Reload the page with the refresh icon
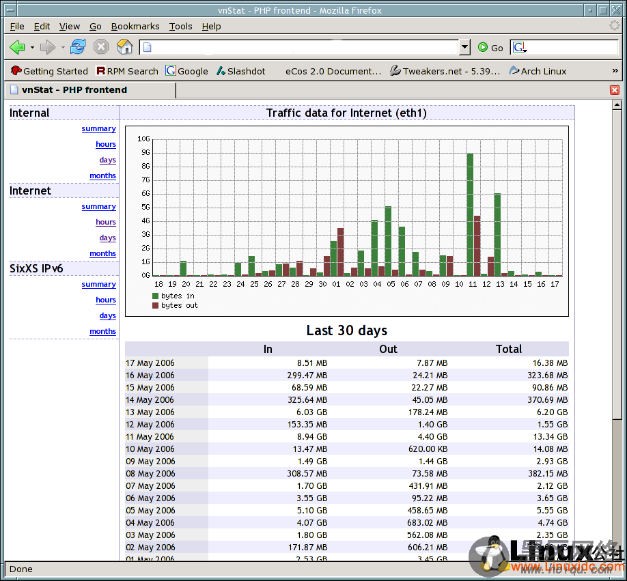Screen dimensions: 627x581 tap(78, 46)
